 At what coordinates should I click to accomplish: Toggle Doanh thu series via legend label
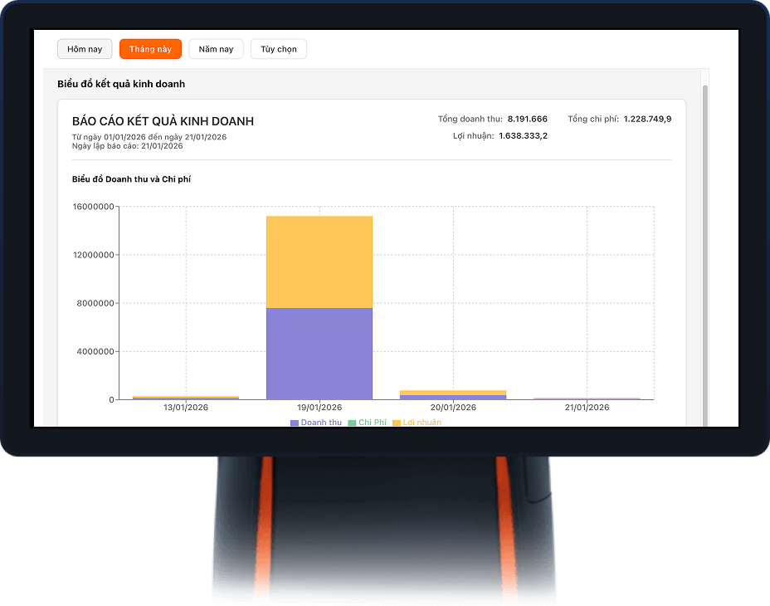pos(321,423)
